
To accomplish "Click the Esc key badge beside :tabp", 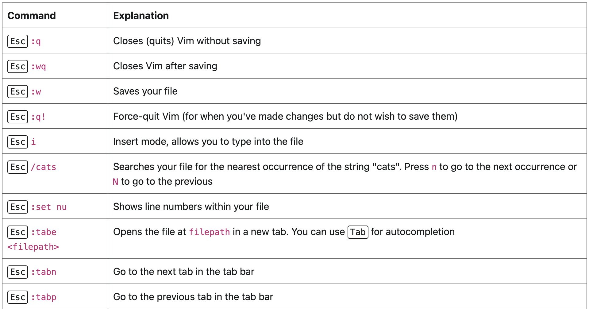I will tap(17, 297).
